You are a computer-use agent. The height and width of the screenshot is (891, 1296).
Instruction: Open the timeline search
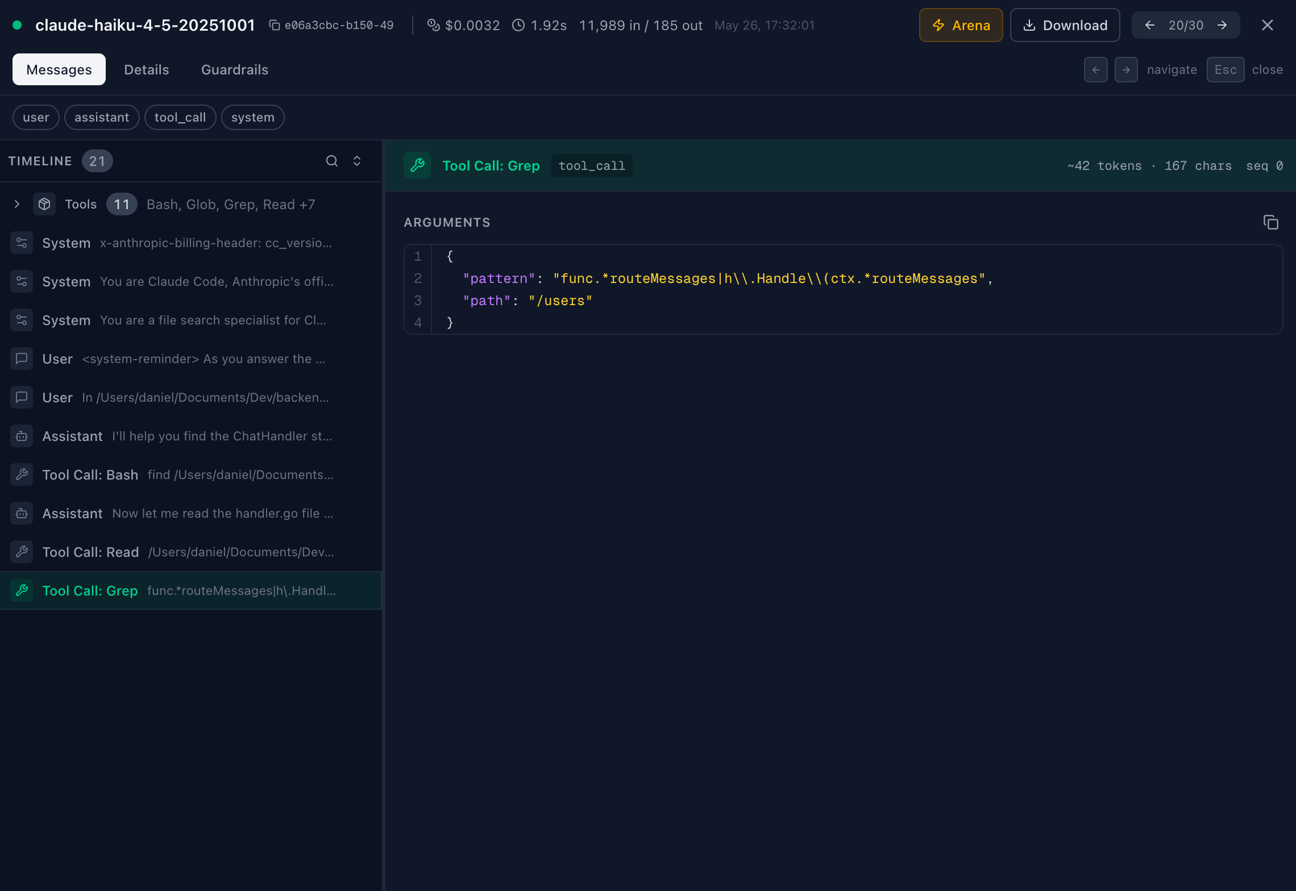click(x=332, y=161)
